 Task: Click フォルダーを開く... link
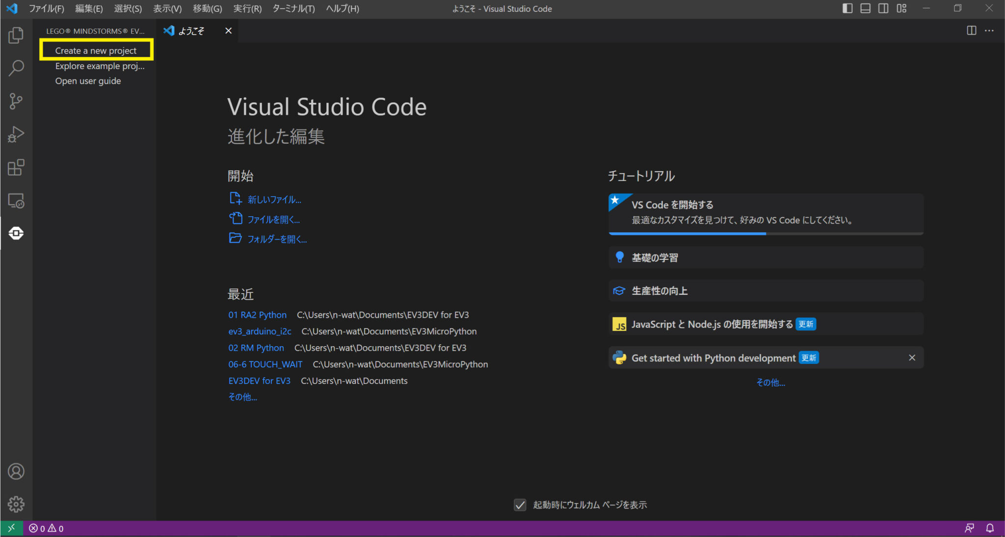277,239
